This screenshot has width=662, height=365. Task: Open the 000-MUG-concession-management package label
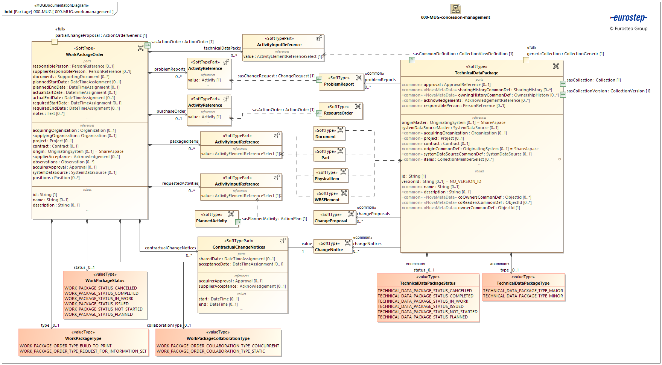click(455, 17)
